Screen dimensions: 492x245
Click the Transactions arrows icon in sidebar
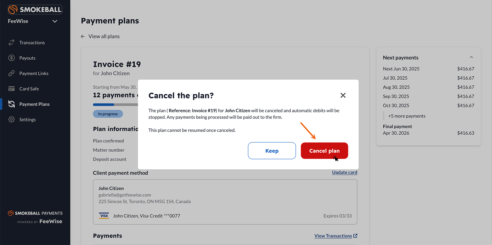pyautogui.click(x=11, y=43)
